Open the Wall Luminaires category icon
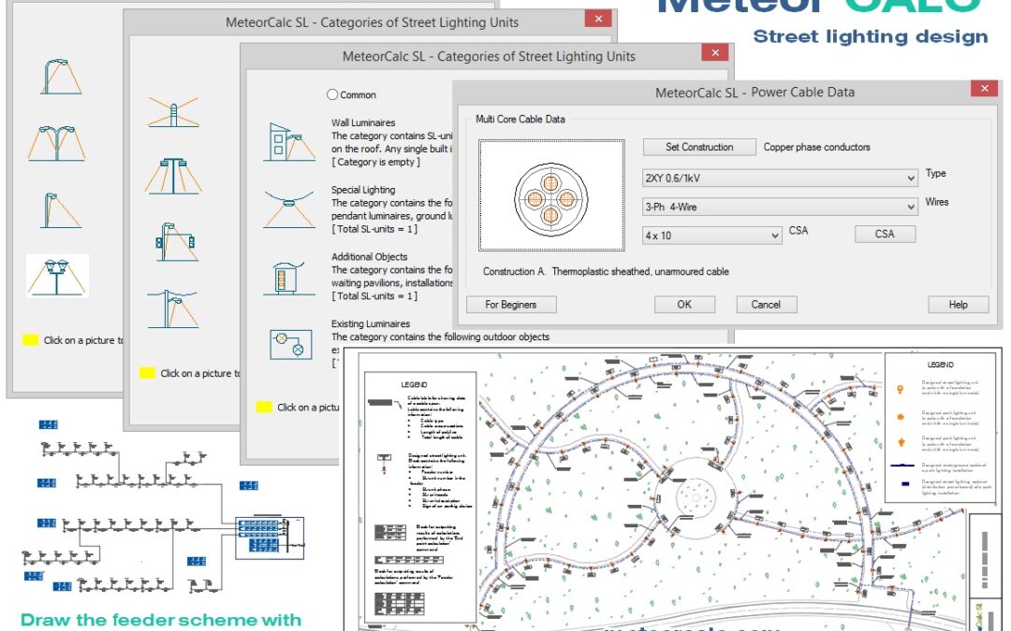This screenshot has width=1011, height=631. click(289, 142)
